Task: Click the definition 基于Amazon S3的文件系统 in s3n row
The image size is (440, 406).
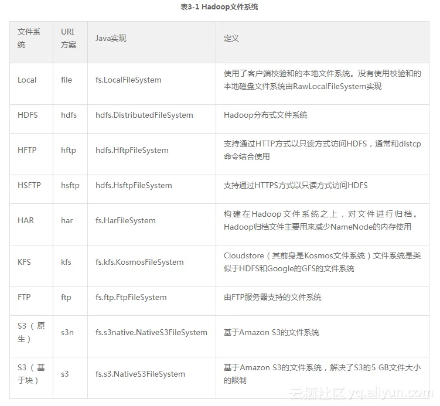Action: click(271, 333)
